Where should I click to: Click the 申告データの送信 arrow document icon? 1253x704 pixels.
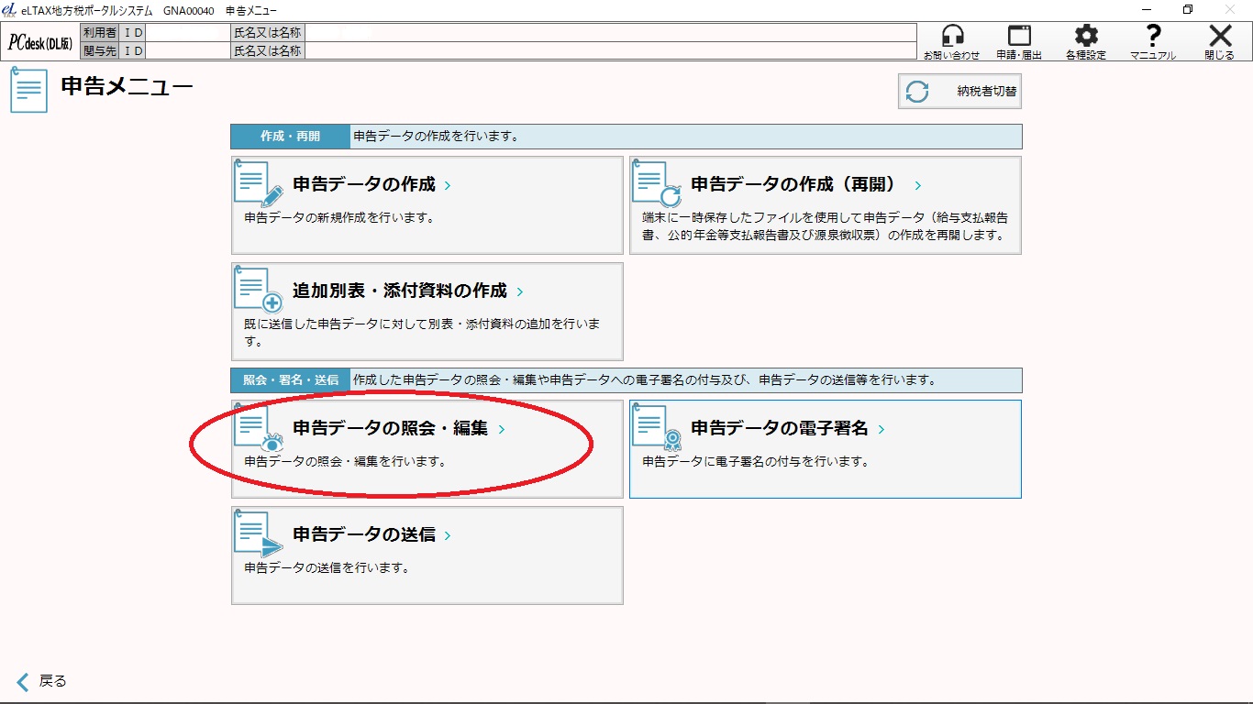(x=259, y=534)
